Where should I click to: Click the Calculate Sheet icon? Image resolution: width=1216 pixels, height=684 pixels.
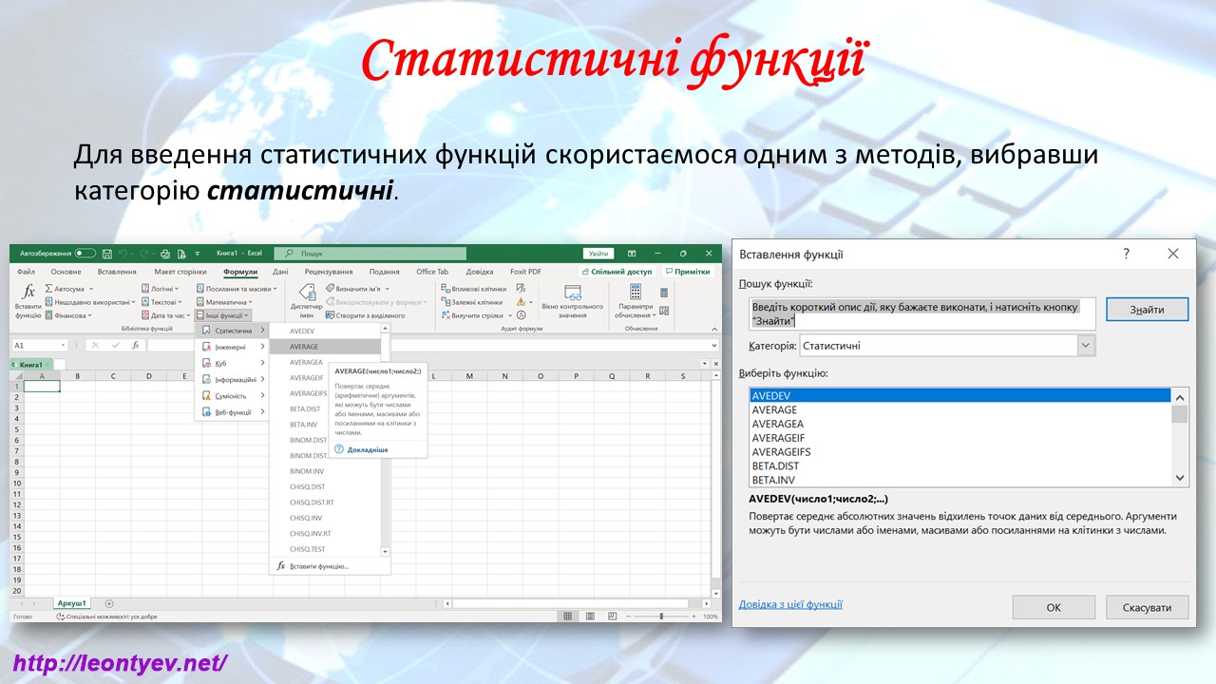664,310
